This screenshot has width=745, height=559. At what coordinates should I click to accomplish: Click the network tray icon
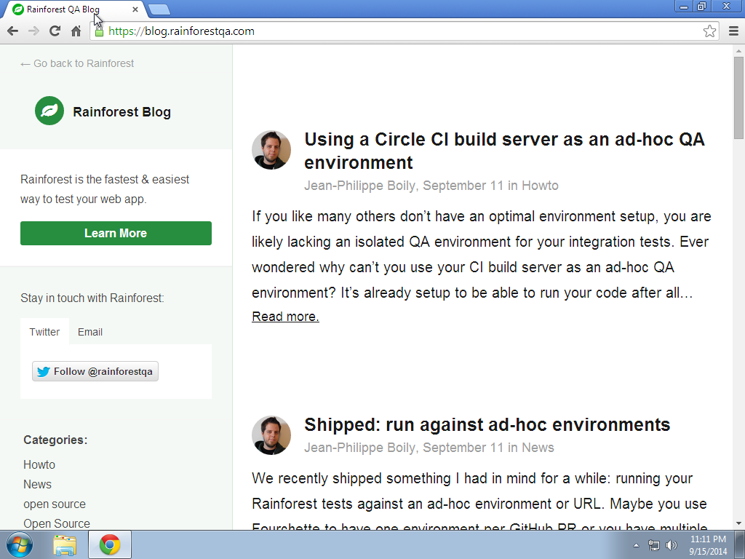pyautogui.click(x=654, y=546)
